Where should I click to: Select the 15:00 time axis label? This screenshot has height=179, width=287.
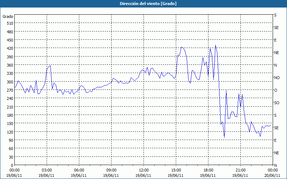pyautogui.click(x=176, y=170)
